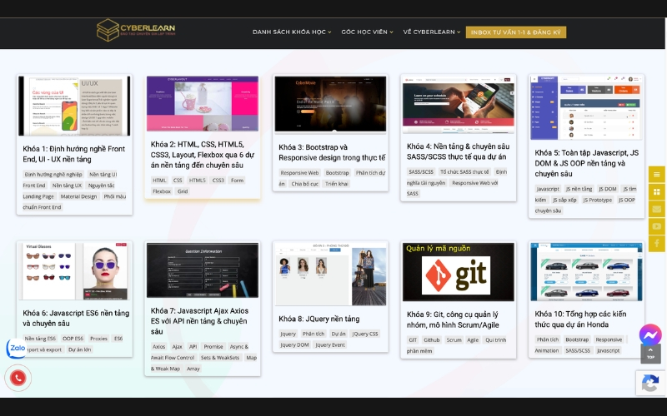Screen dimensions: 667x416
Task: Click the JQuery CSS tag
Action: [365, 334]
